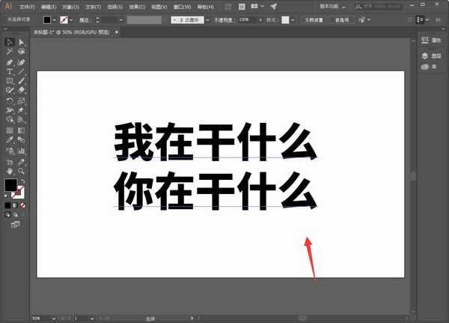Select the Artboard tool

(10, 162)
